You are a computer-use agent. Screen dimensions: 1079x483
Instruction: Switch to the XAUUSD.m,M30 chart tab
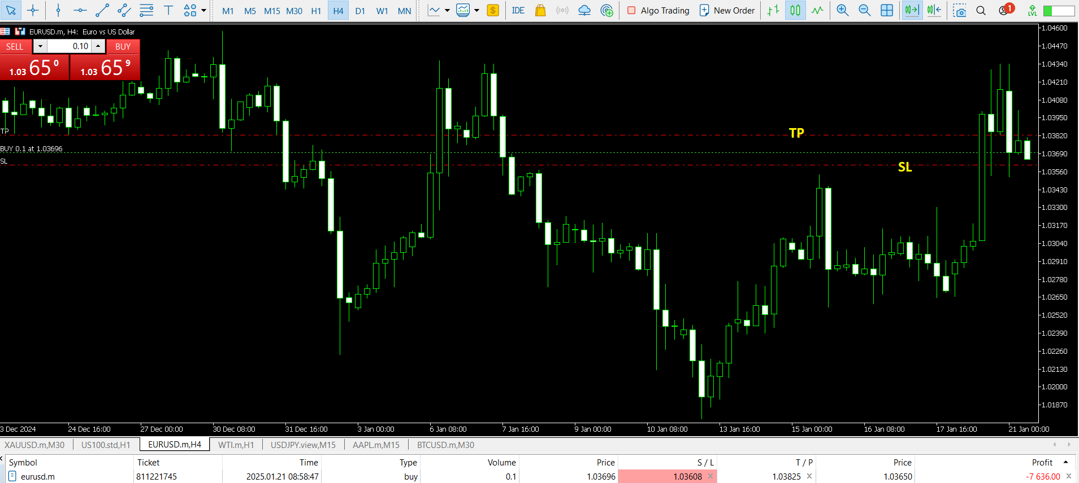(x=34, y=445)
